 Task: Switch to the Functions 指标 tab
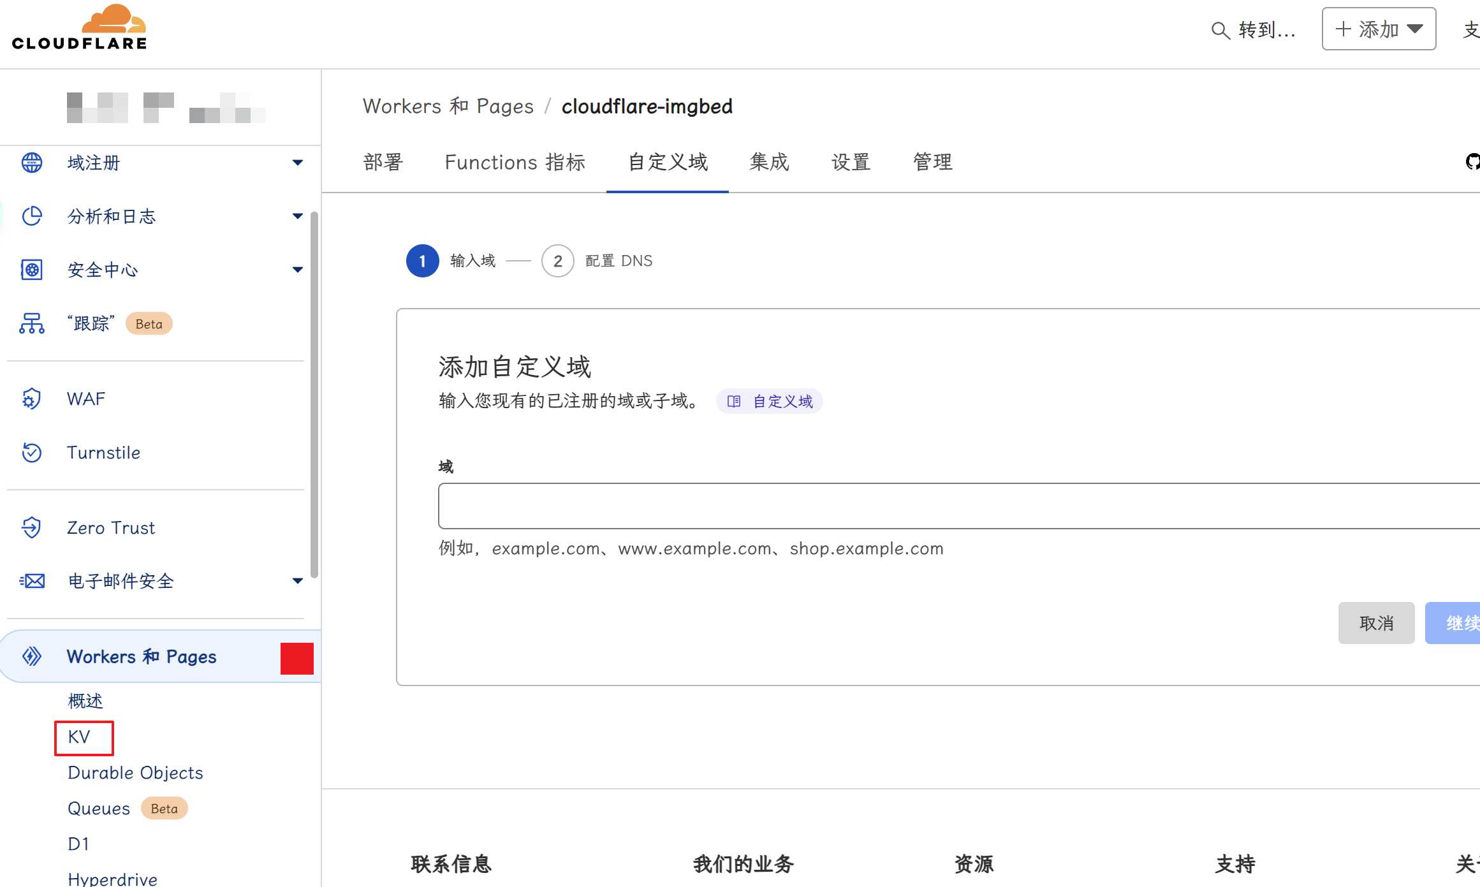click(515, 162)
